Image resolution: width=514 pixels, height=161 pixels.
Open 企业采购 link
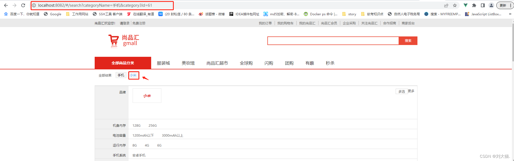coord(349,23)
